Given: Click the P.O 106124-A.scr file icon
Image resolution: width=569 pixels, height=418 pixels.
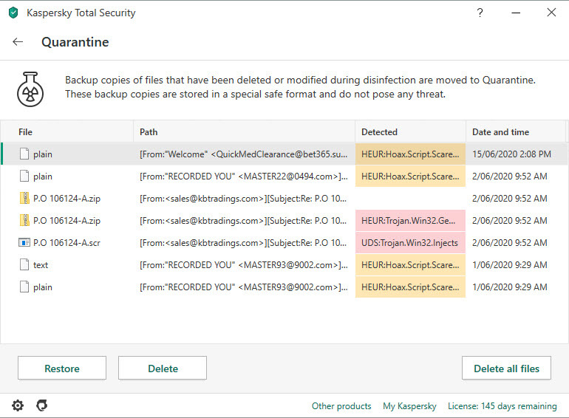Looking at the screenshot, I should click(24, 242).
